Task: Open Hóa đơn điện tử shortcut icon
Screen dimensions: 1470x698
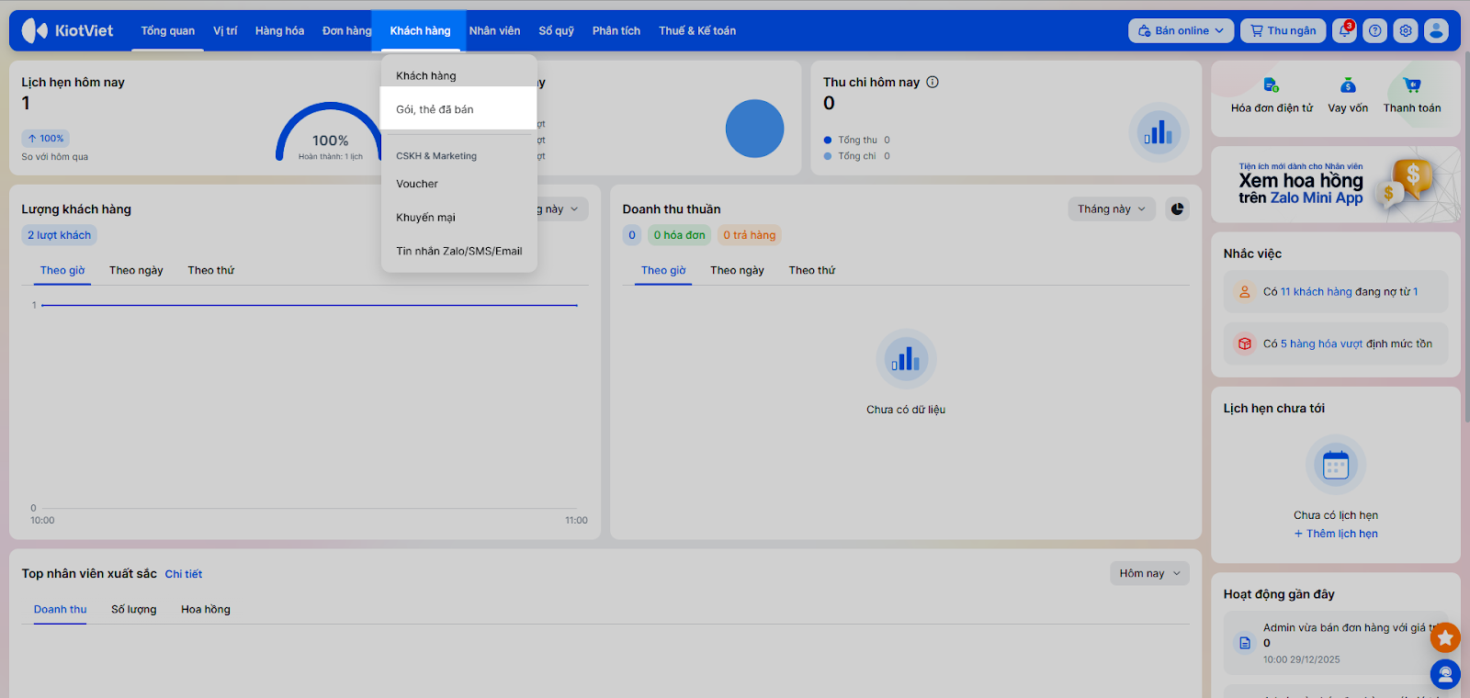Action: [1271, 85]
